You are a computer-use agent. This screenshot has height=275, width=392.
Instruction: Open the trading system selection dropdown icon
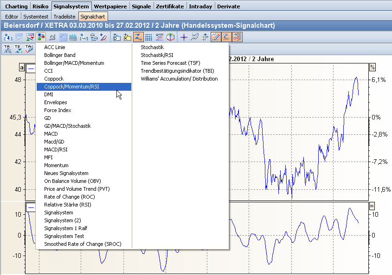click(41, 37)
